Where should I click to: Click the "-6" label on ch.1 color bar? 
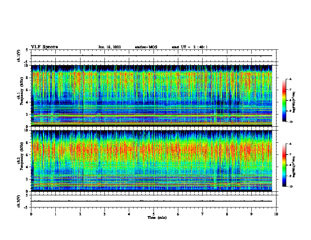click(290, 79)
